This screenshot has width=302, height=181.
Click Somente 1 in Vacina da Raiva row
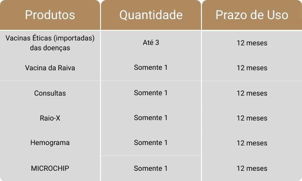(151, 68)
